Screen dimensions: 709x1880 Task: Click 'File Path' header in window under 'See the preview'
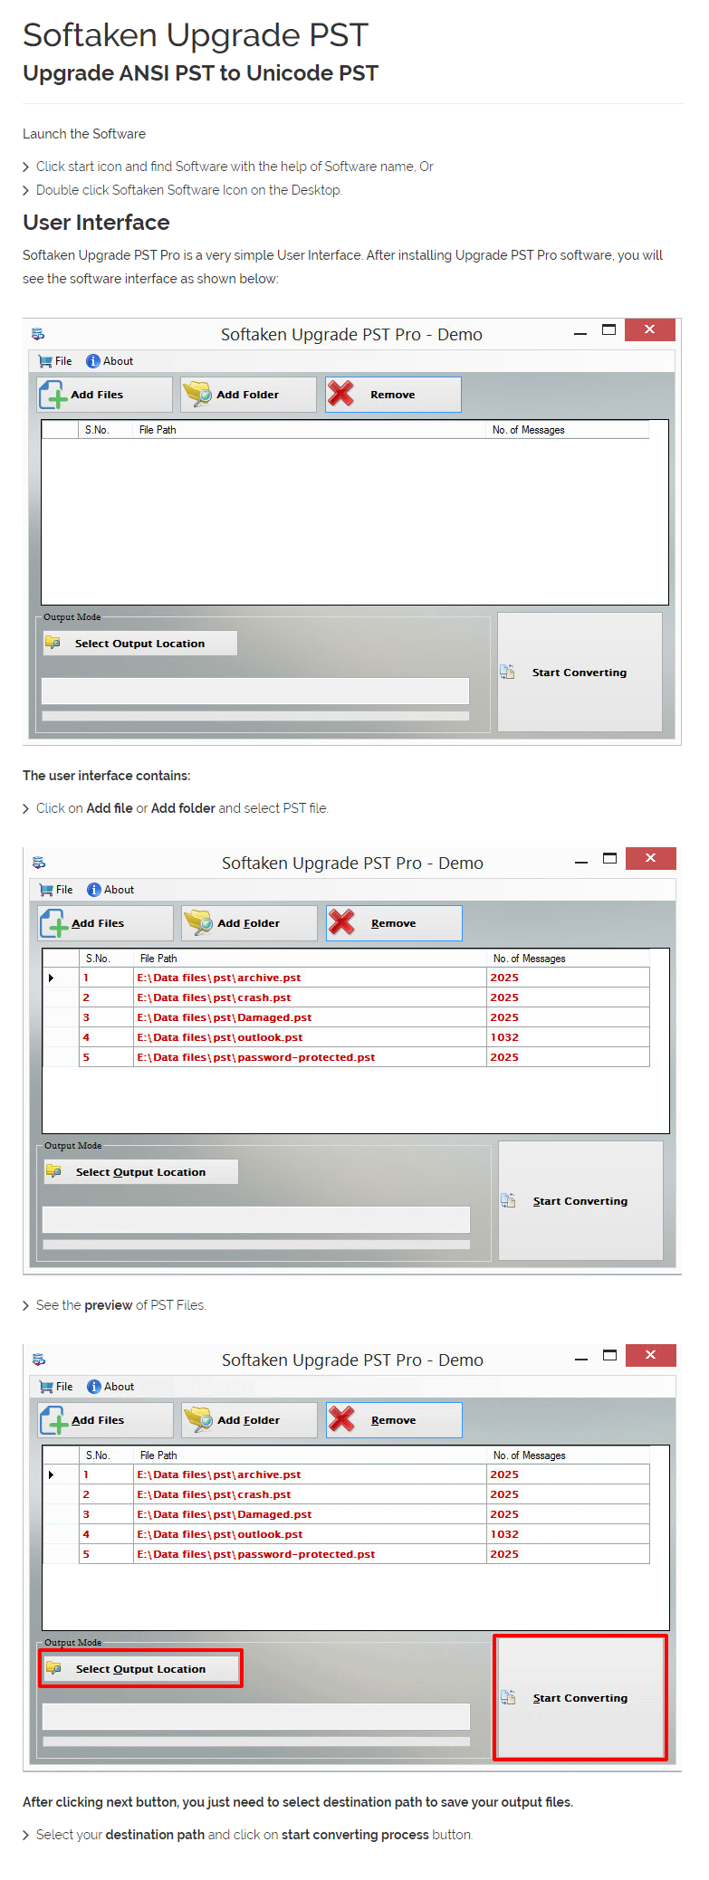pos(158,1455)
